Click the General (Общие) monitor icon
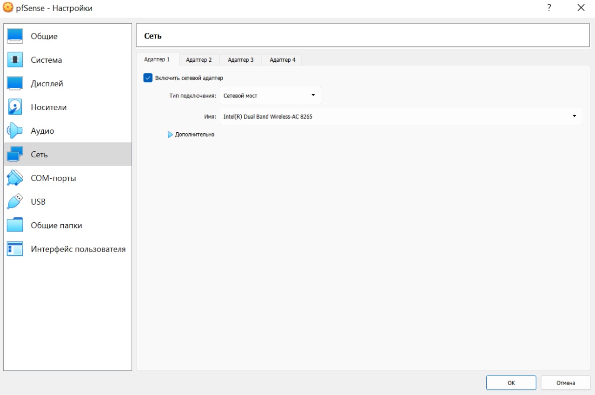This screenshot has height=395, width=595. (15, 36)
